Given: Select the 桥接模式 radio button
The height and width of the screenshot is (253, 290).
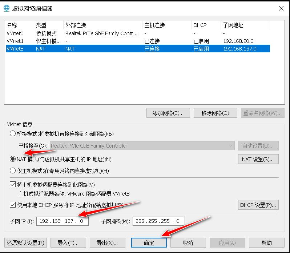Looking at the screenshot, I should [13, 133].
